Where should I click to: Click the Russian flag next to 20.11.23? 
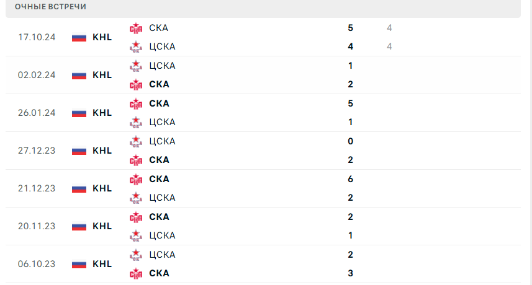click(x=79, y=226)
